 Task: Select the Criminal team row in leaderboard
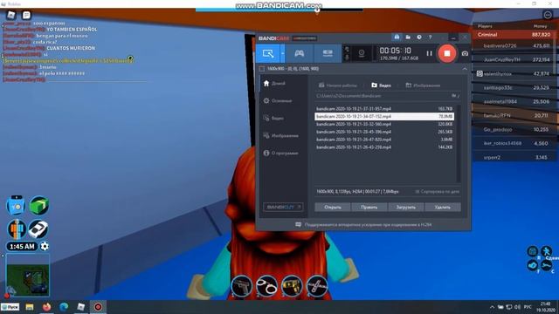click(514, 35)
